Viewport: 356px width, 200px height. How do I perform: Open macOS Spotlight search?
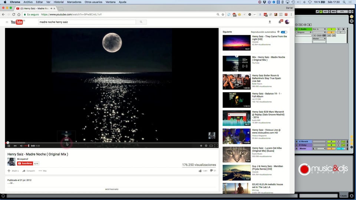[x=344, y=2]
